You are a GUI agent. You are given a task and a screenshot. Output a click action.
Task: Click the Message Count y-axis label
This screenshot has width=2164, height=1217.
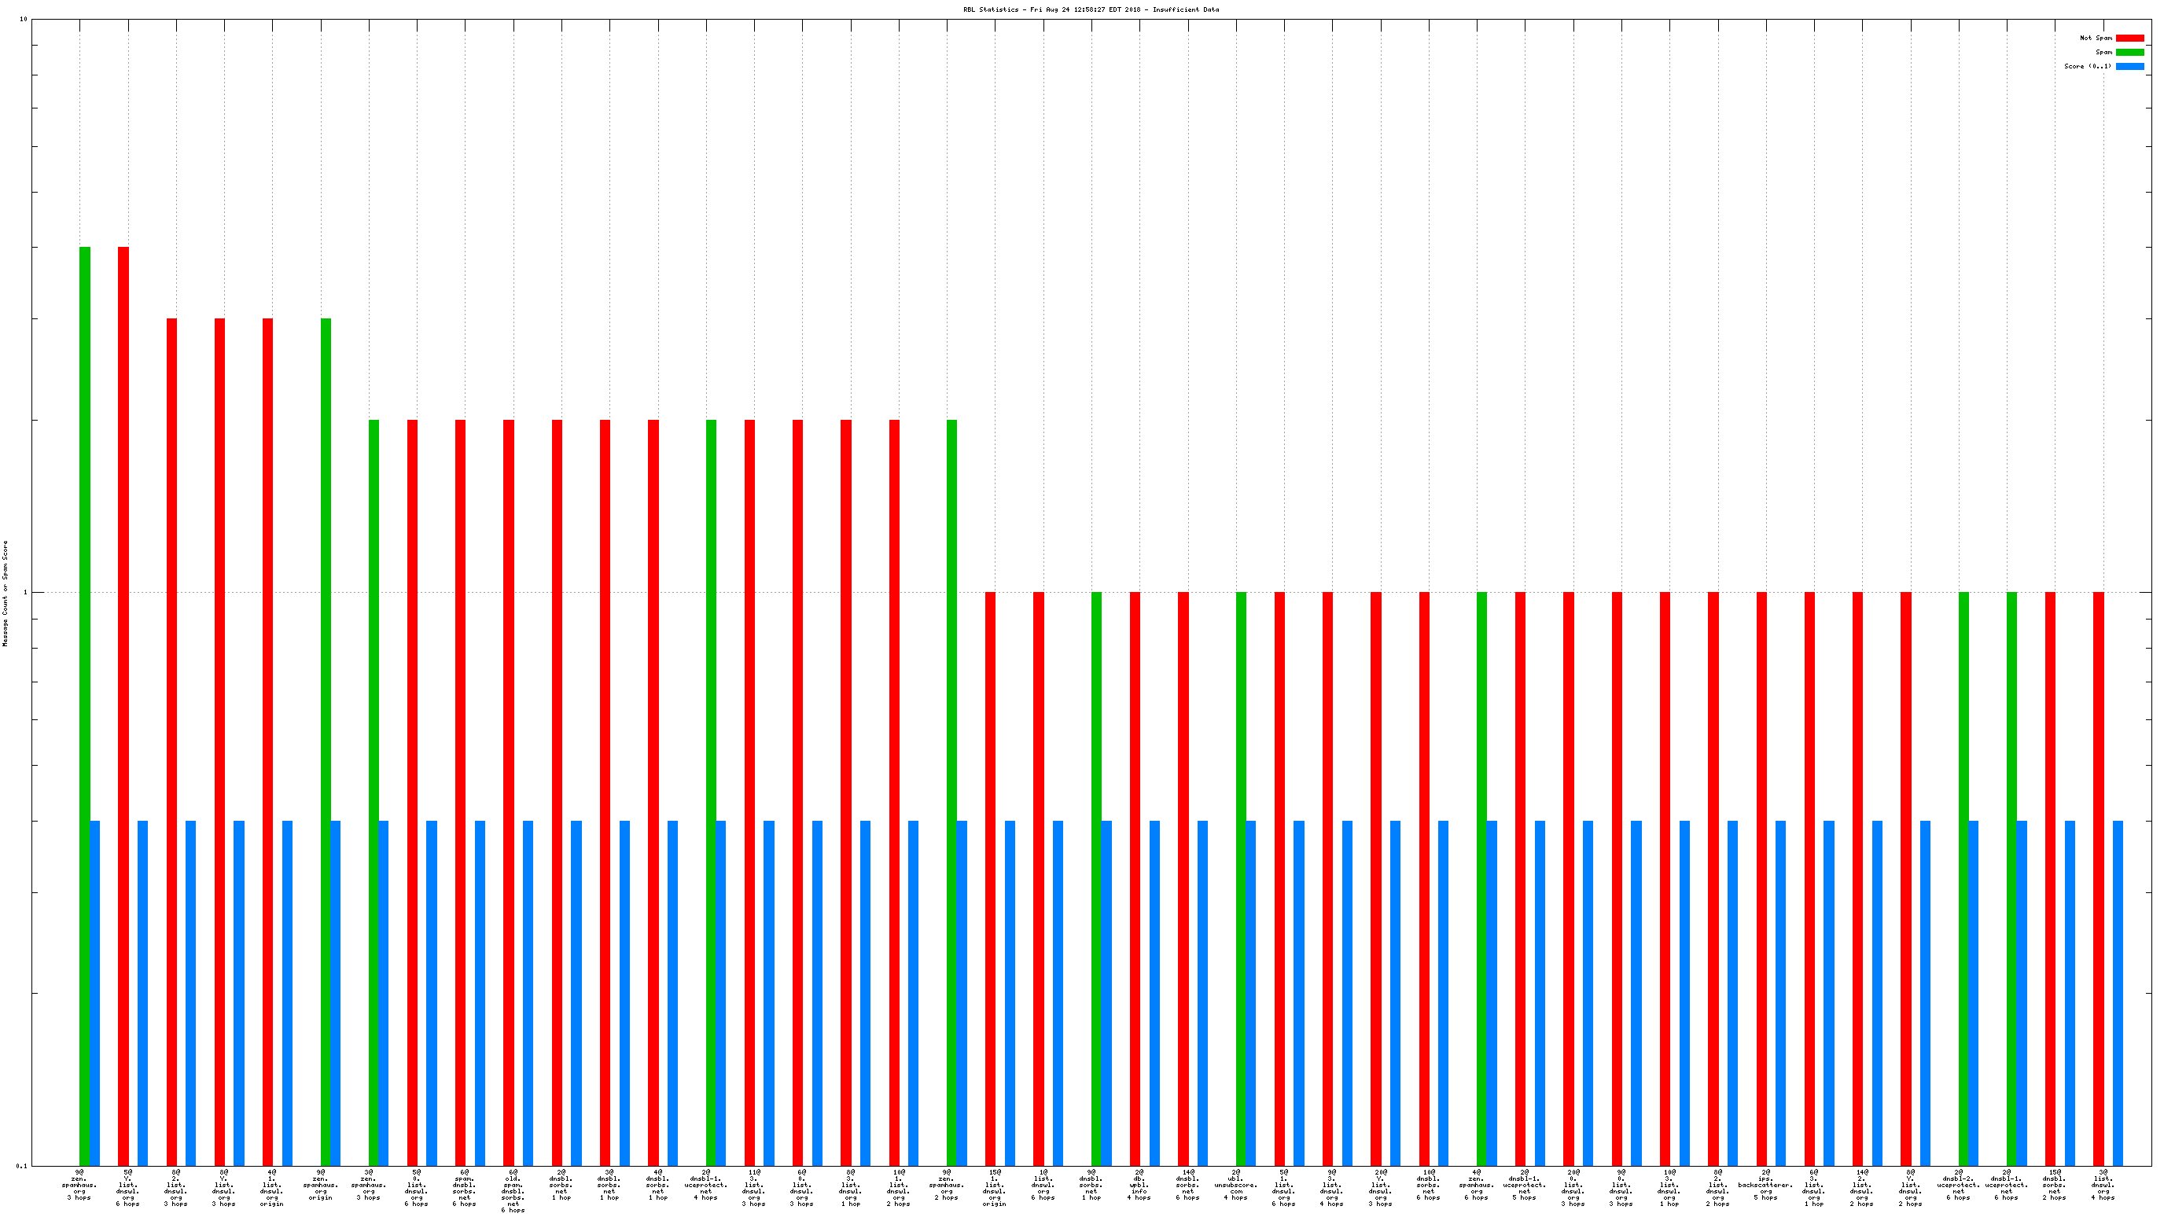click(x=5, y=593)
